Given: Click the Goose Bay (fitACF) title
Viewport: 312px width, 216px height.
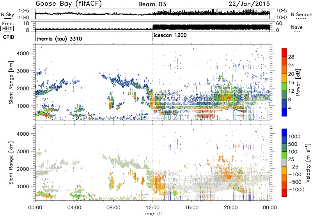Looking at the screenshot, I should click(69, 4).
